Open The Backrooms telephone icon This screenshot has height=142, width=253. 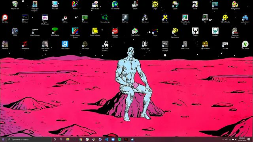175,33
